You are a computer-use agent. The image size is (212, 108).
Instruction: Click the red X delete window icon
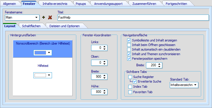coord(50,17)
